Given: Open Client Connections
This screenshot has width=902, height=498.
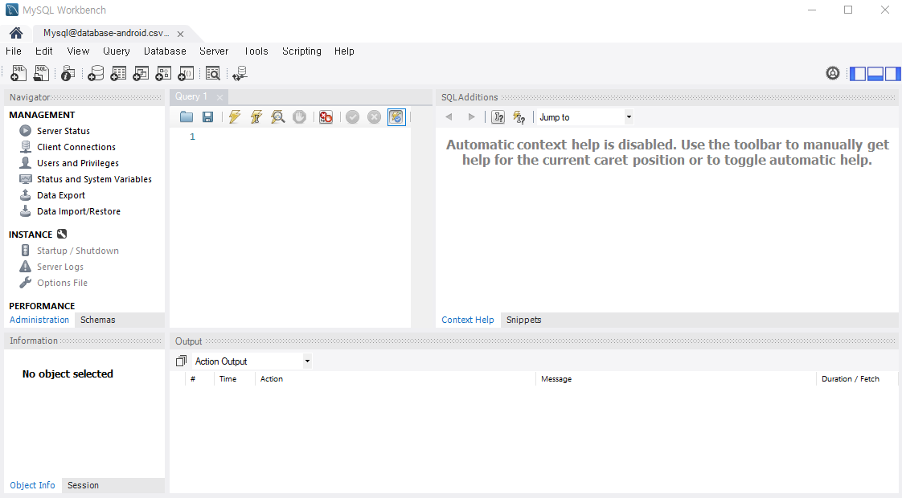Looking at the screenshot, I should click(76, 147).
